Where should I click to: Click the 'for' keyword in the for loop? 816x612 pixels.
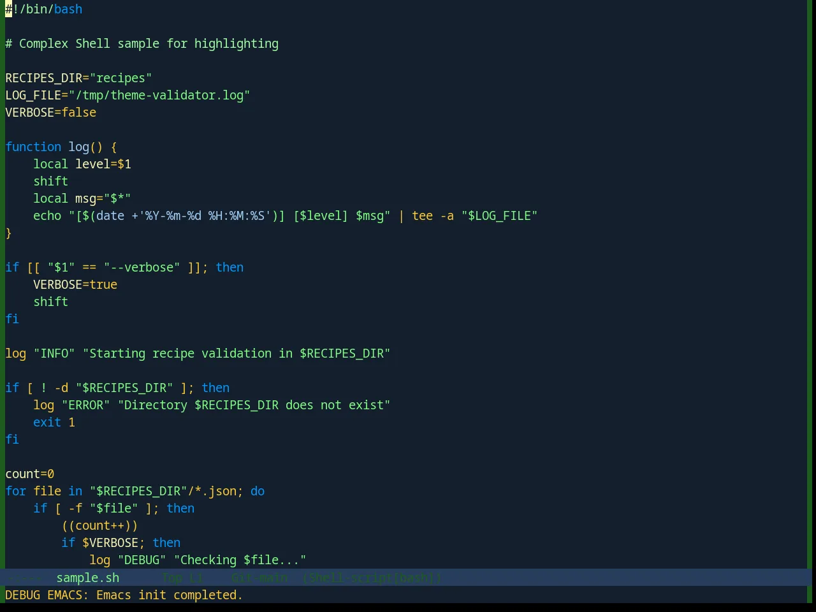(16, 491)
